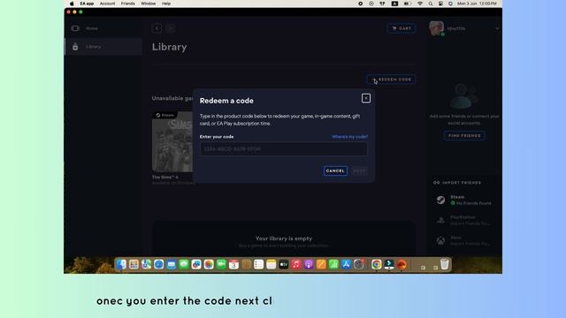566x318 pixels.
Task: Open the Window menu
Action: (148, 4)
